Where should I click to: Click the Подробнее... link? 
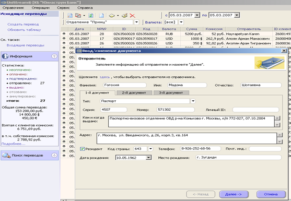pos(13,144)
